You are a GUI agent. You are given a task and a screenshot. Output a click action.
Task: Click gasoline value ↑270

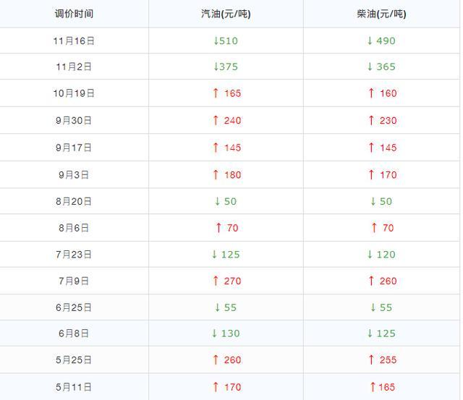(x=226, y=281)
